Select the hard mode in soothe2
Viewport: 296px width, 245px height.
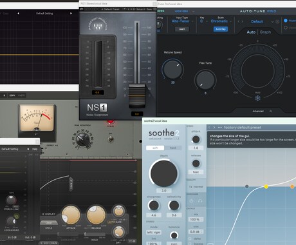[x=173, y=148]
